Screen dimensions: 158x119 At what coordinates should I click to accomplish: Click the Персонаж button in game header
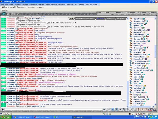point(139,12)
